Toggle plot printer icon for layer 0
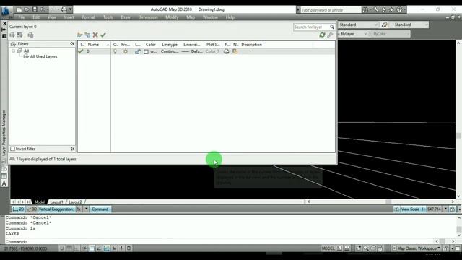This screenshot has height=260, width=462. tap(226, 51)
